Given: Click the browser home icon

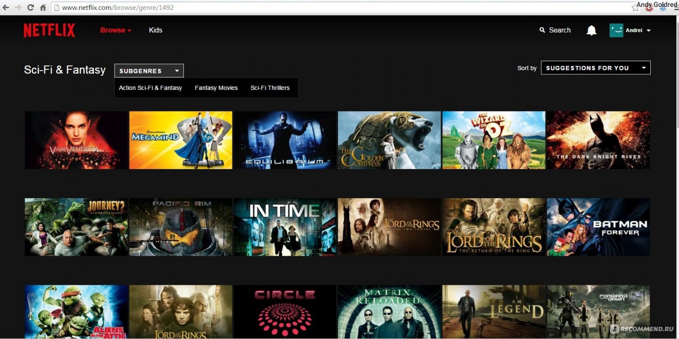Looking at the screenshot, I should pos(43,8).
